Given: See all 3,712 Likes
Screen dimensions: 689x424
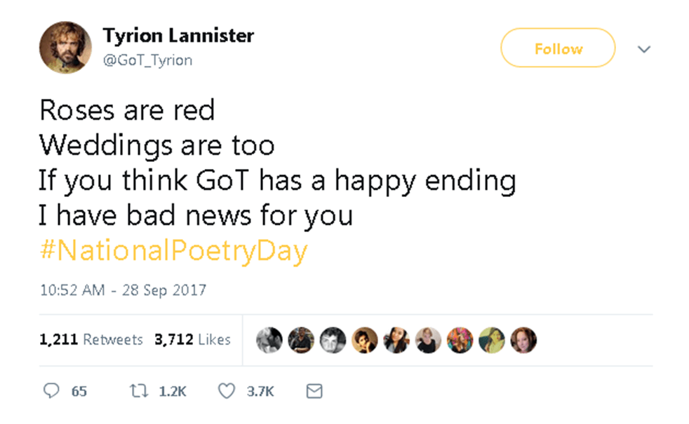Looking at the screenshot, I should pyautogui.click(x=193, y=339).
